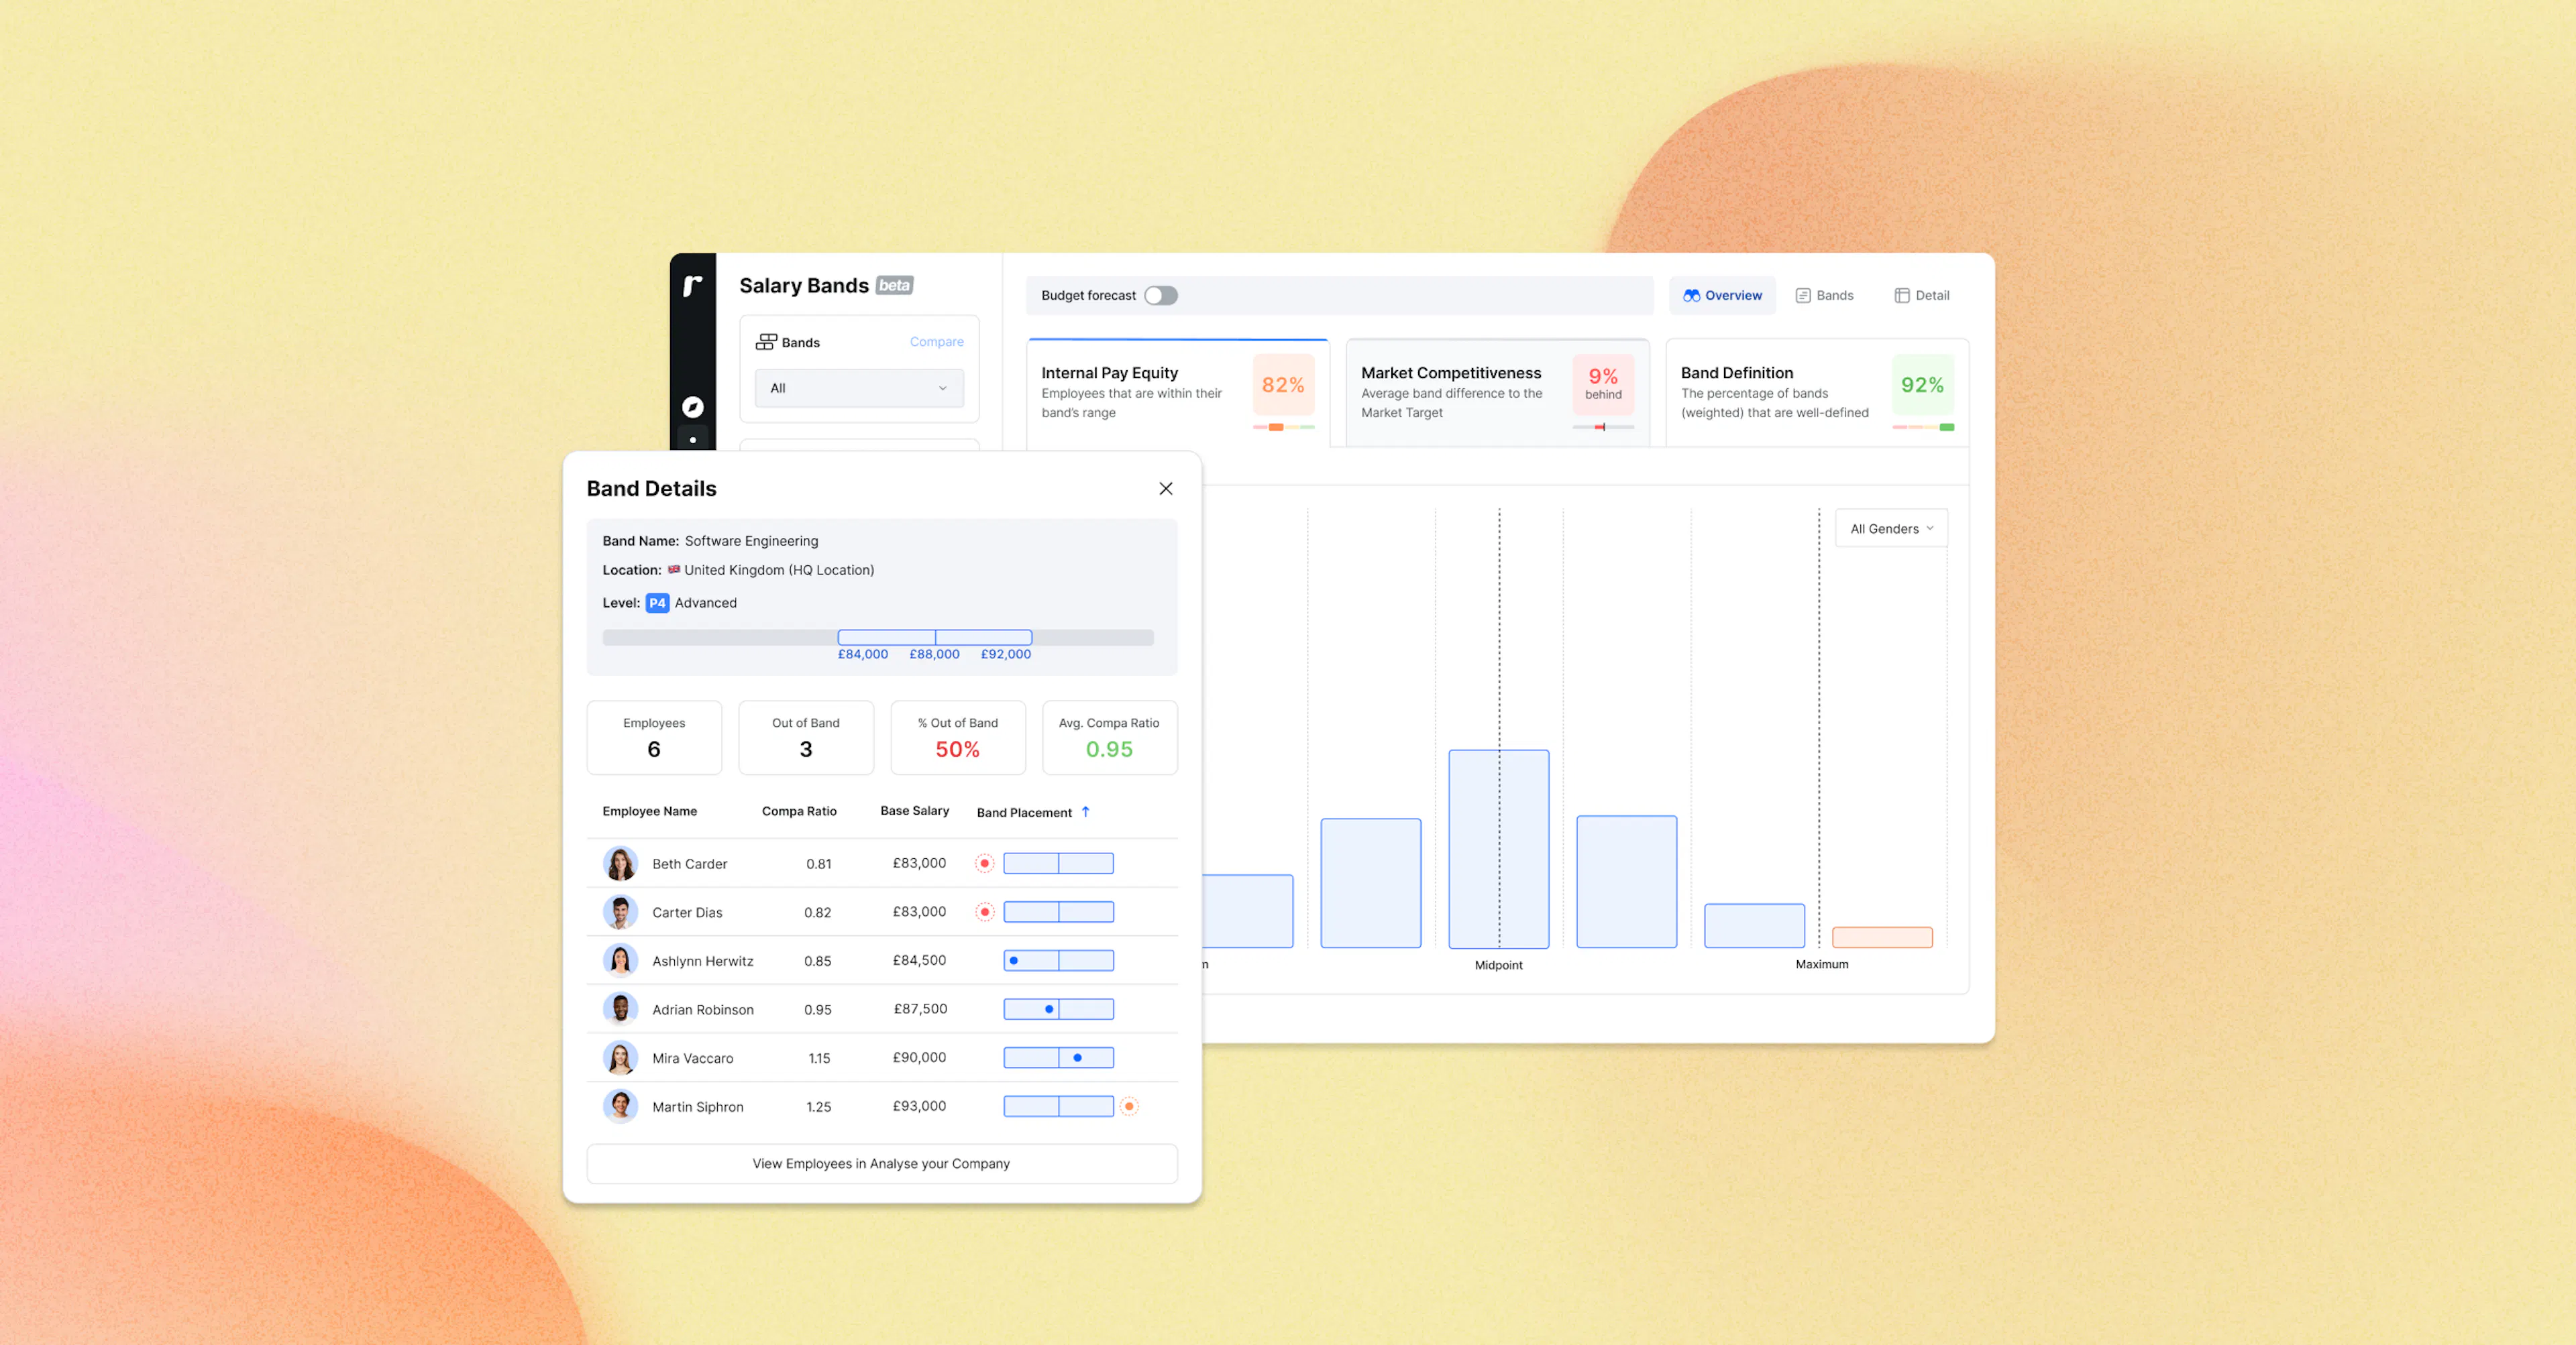Click the Compare link
The width and height of the screenshot is (2576, 1345).
[x=936, y=342]
